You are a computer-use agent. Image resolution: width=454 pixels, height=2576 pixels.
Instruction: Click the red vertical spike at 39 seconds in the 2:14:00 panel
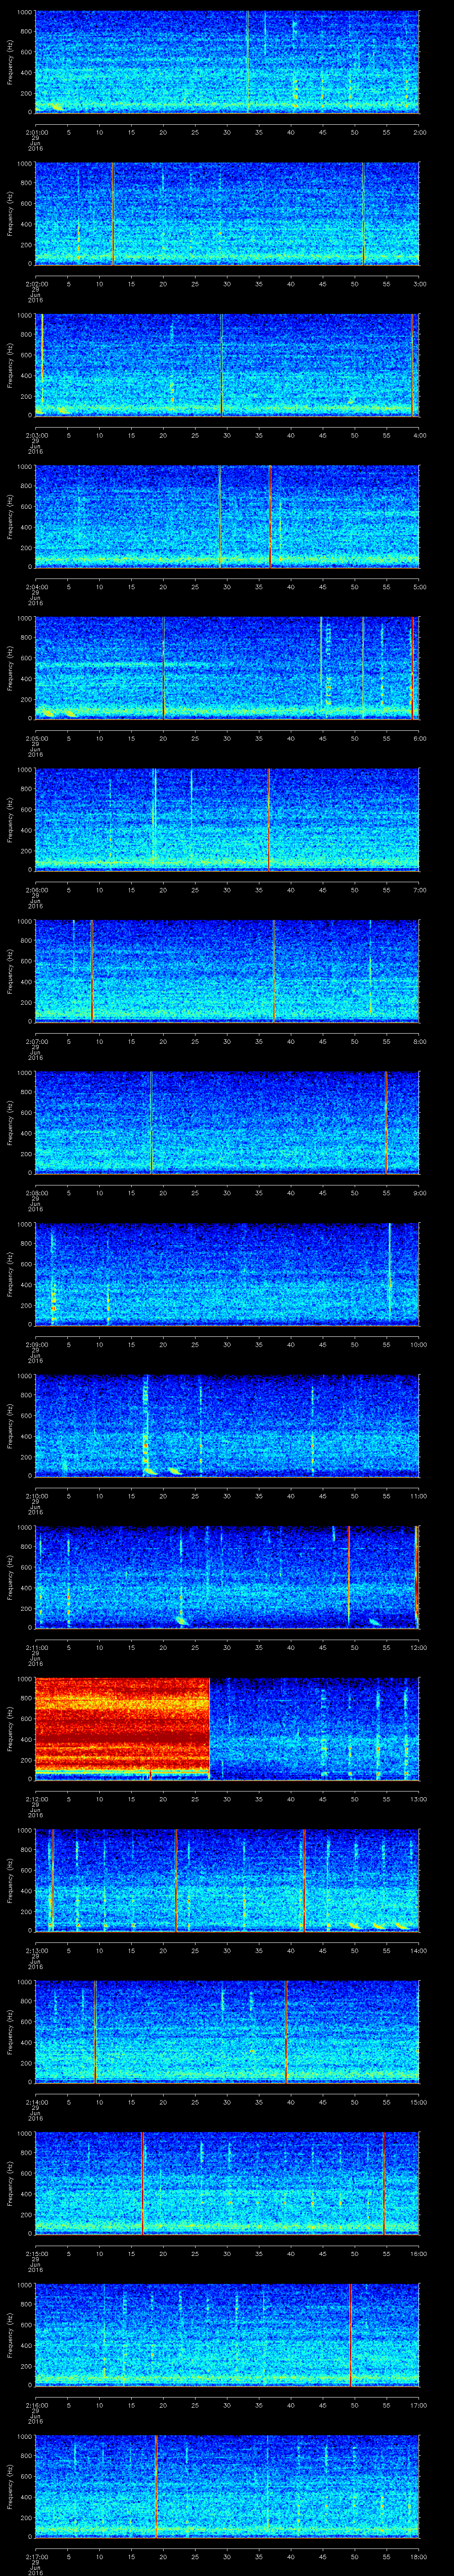click(286, 2033)
